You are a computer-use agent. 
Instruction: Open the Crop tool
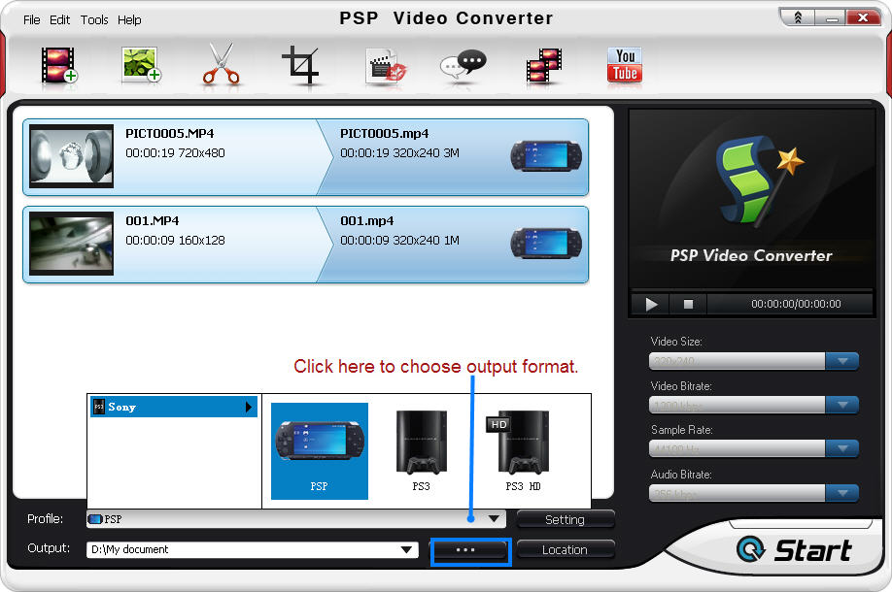tap(301, 65)
